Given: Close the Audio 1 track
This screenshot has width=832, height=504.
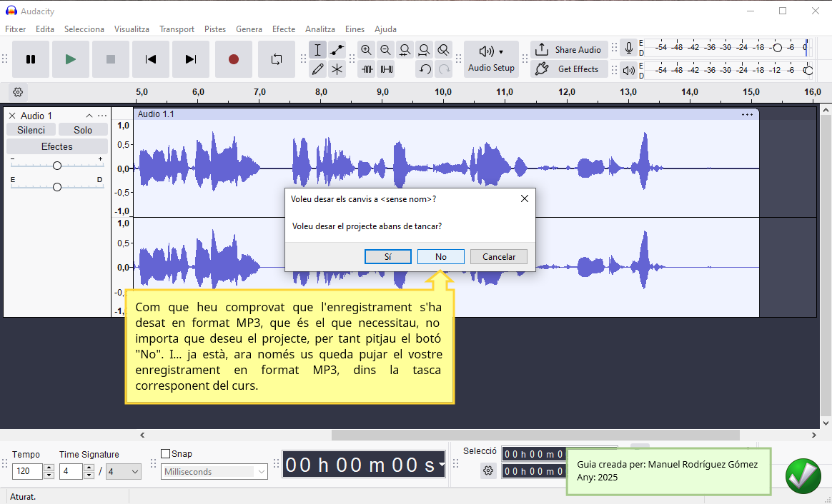Looking at the screenshot, I should 11,116.
